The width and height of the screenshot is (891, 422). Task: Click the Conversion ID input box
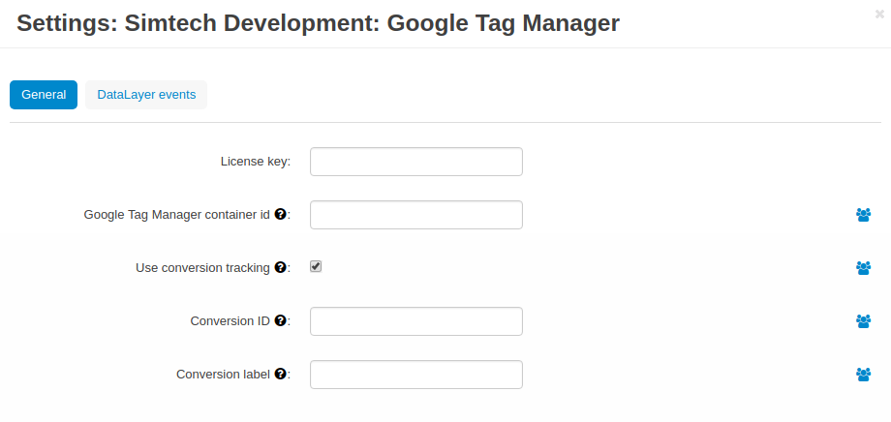(x=415, y=321)
